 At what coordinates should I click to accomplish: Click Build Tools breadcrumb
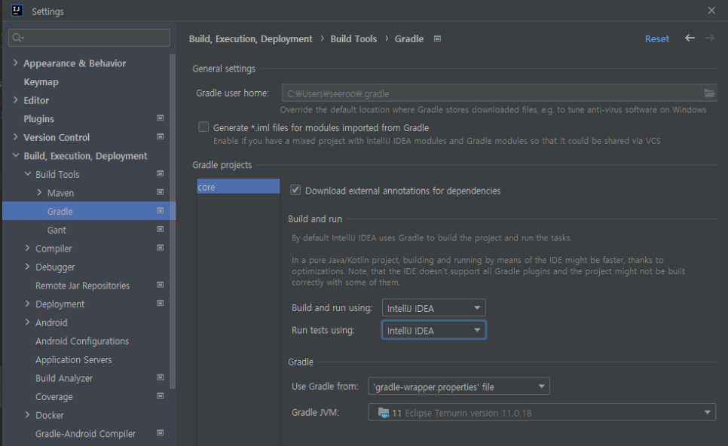tap(353, 39)
